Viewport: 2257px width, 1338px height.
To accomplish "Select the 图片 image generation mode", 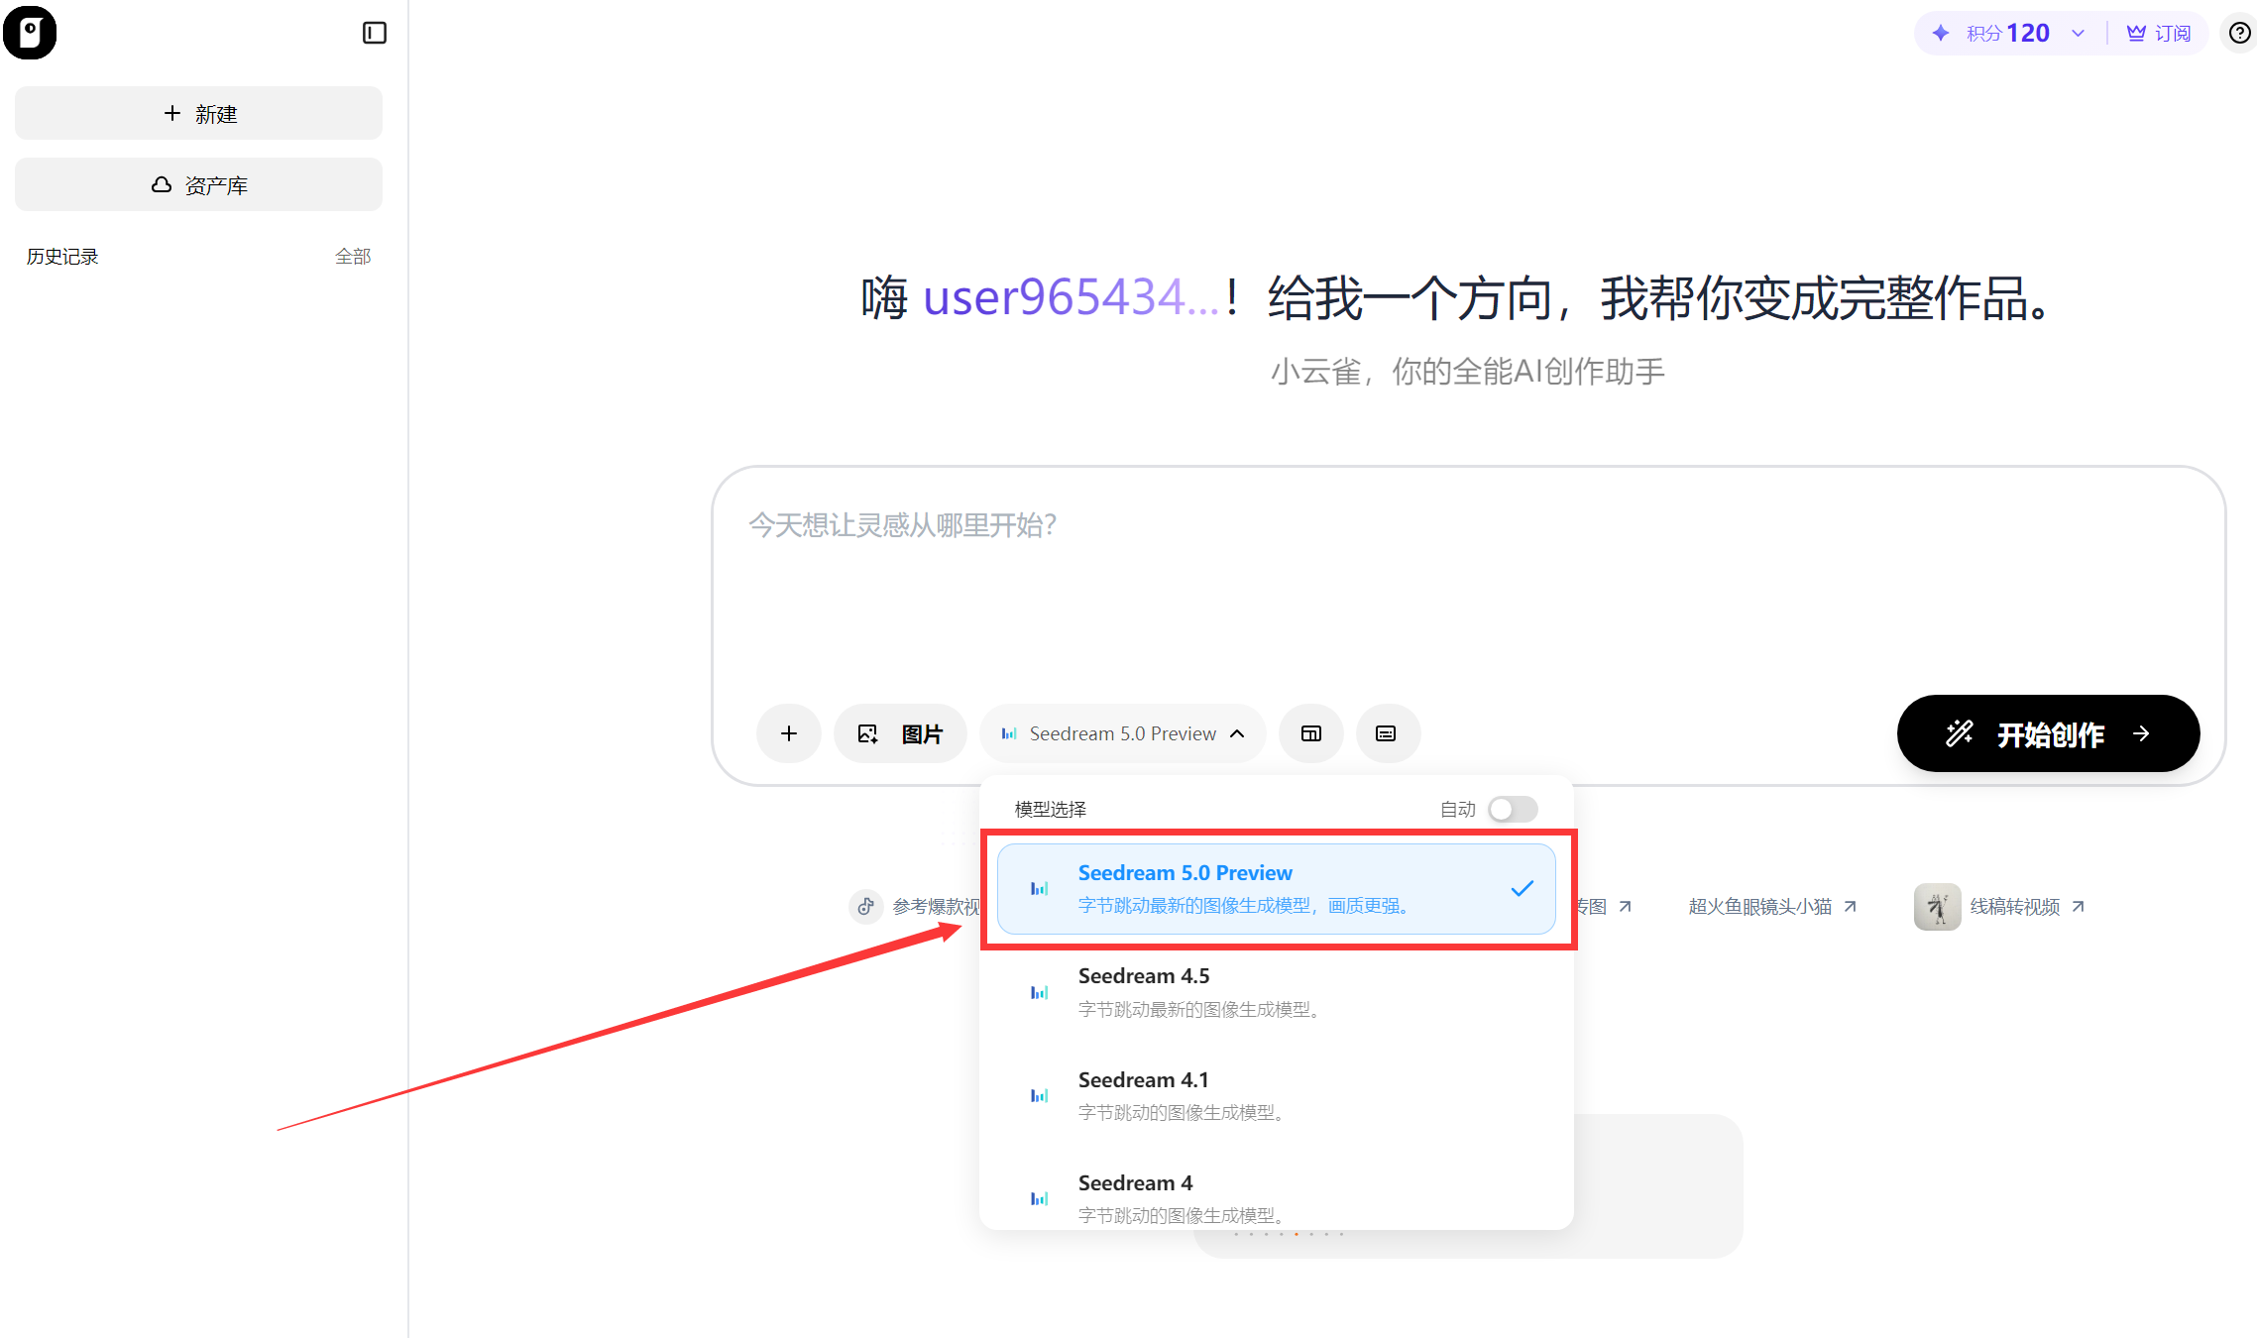I will 900,733.
